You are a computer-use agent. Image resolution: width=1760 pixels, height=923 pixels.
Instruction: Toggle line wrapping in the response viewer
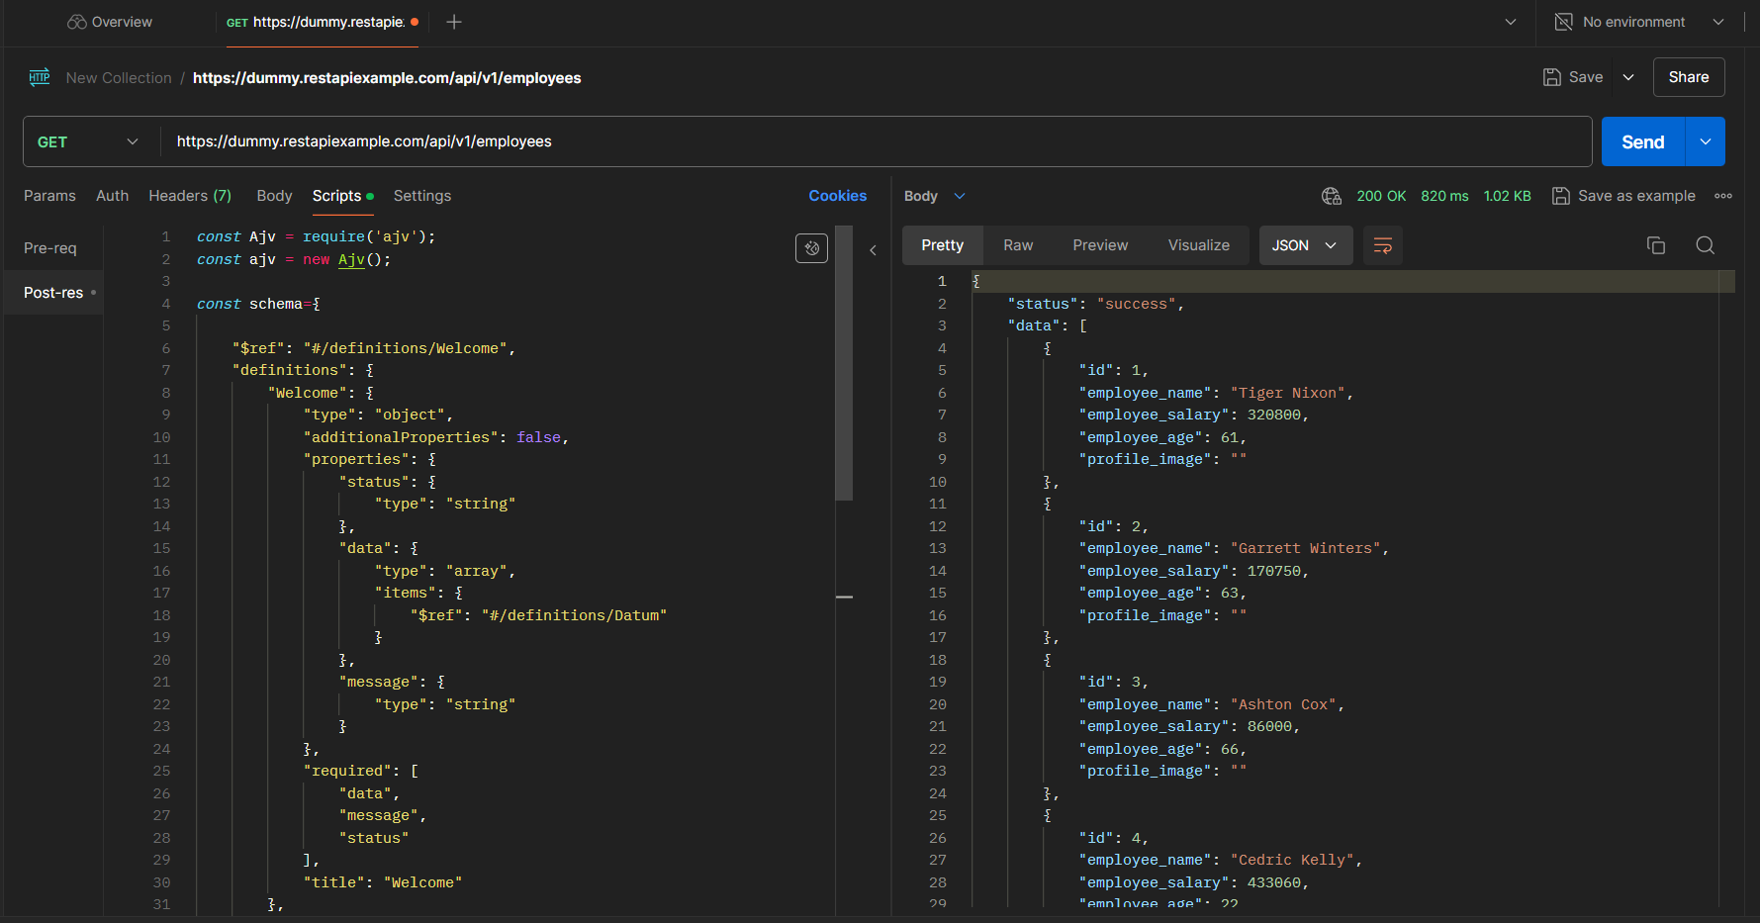[1382, 245]
